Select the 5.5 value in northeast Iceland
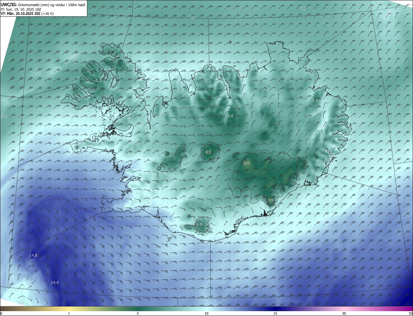This screenshot has width=413, height=316. [315, 101]
